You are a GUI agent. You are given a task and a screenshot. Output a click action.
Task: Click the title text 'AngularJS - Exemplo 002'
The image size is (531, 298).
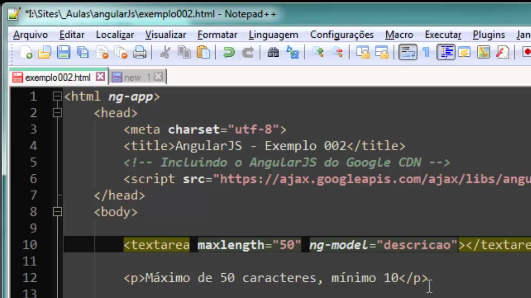pyautogui.click(x=261, y=146)
